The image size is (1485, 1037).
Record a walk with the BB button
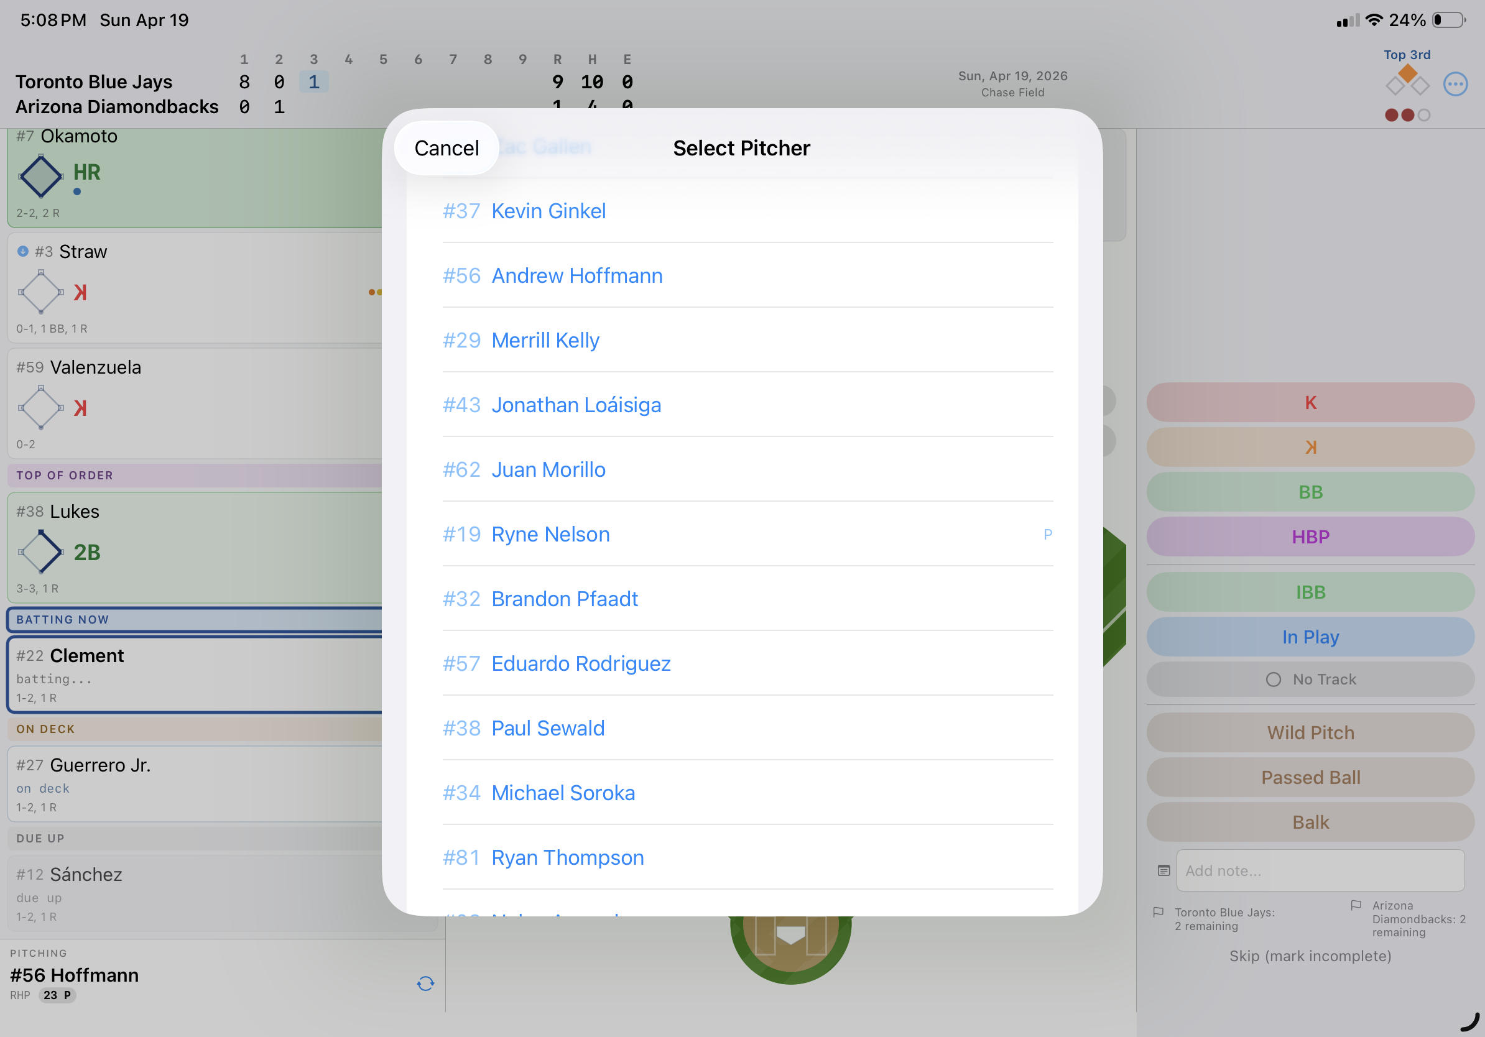(x=1310, y=491)
